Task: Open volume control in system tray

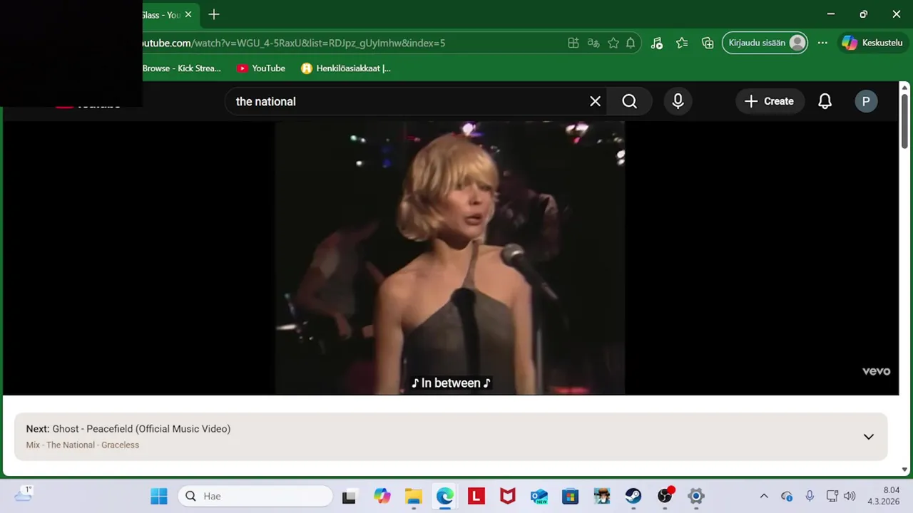Action: (850, 496)
